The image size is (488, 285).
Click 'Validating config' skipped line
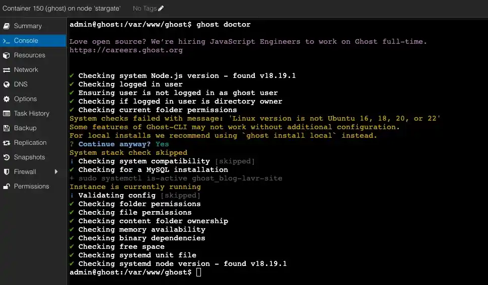(135, 196)
